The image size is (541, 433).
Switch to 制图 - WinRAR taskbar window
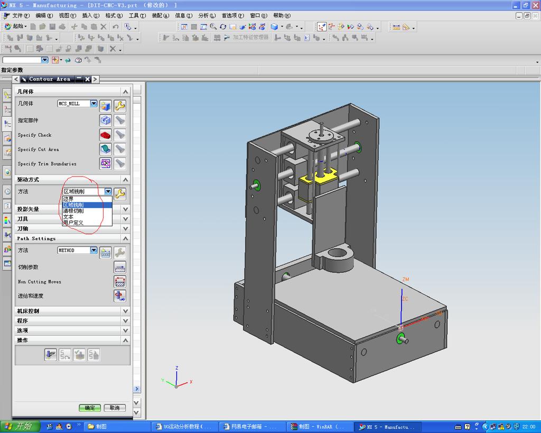(319, 427)
